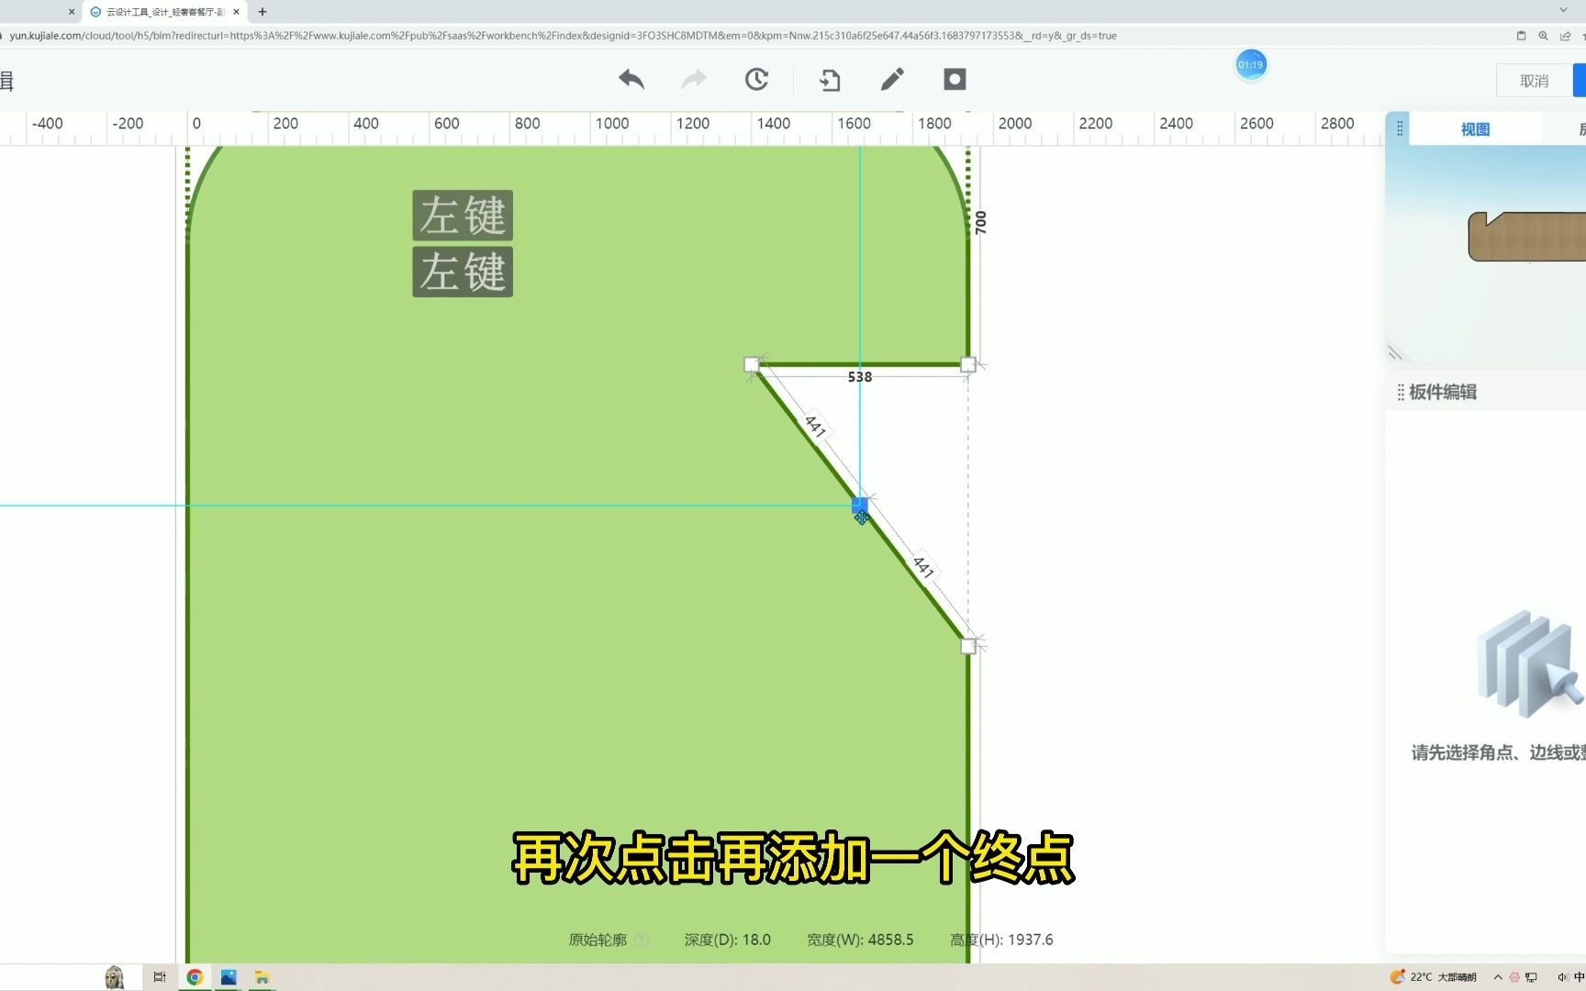The height and width of the screenshot is (991, 1586).
Task: Open the browser tab search chevron
Action: [x=1563, y=10]
